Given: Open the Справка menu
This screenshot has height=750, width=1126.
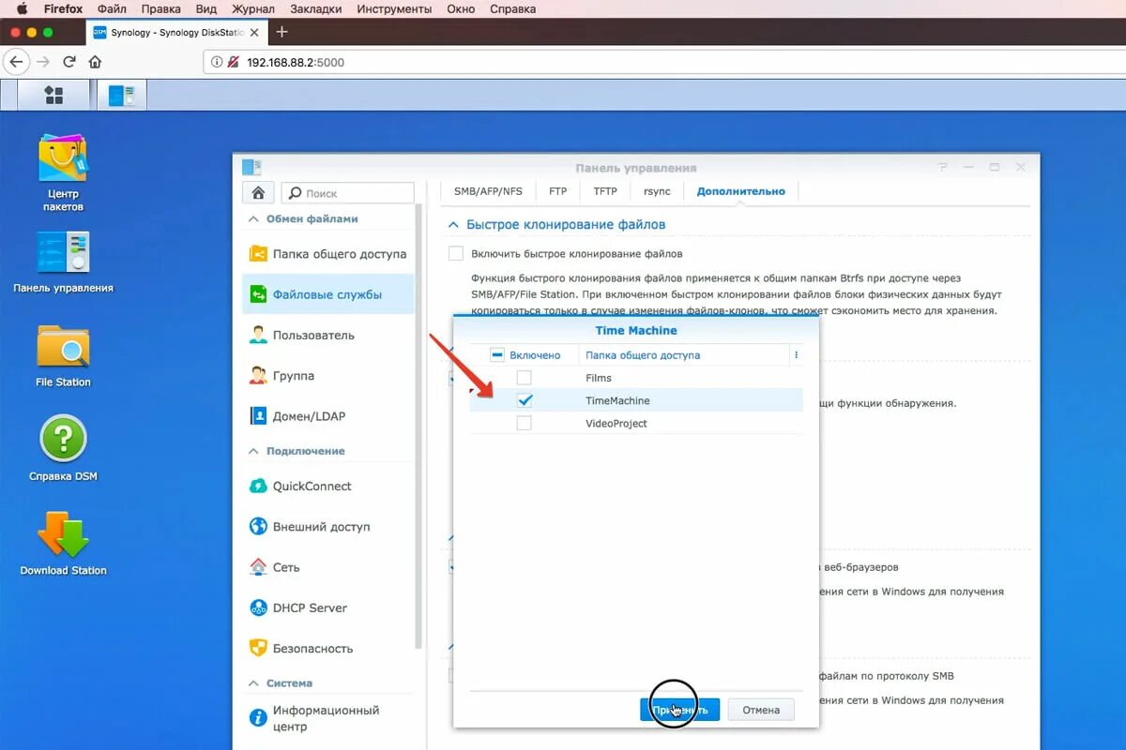Looking at the screenshot, I should 512,9.
